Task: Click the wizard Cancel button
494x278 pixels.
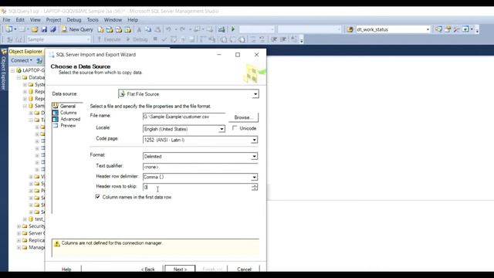Action: [244, 269]
